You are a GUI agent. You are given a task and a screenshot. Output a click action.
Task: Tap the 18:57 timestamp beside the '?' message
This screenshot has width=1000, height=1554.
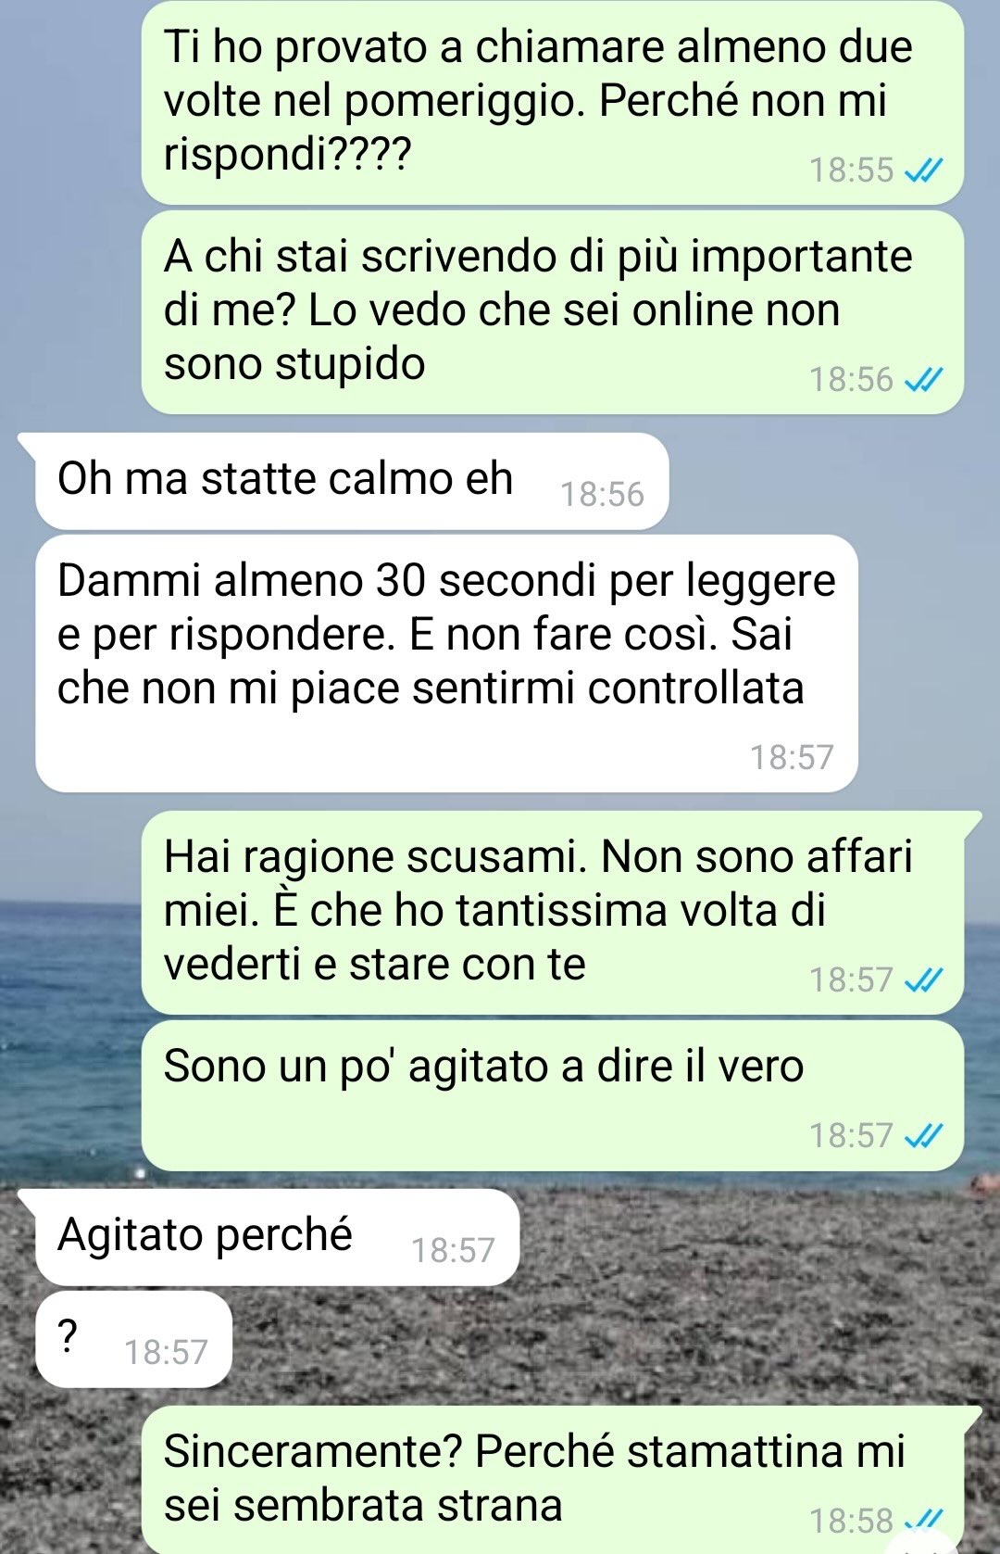(166, 1352)
